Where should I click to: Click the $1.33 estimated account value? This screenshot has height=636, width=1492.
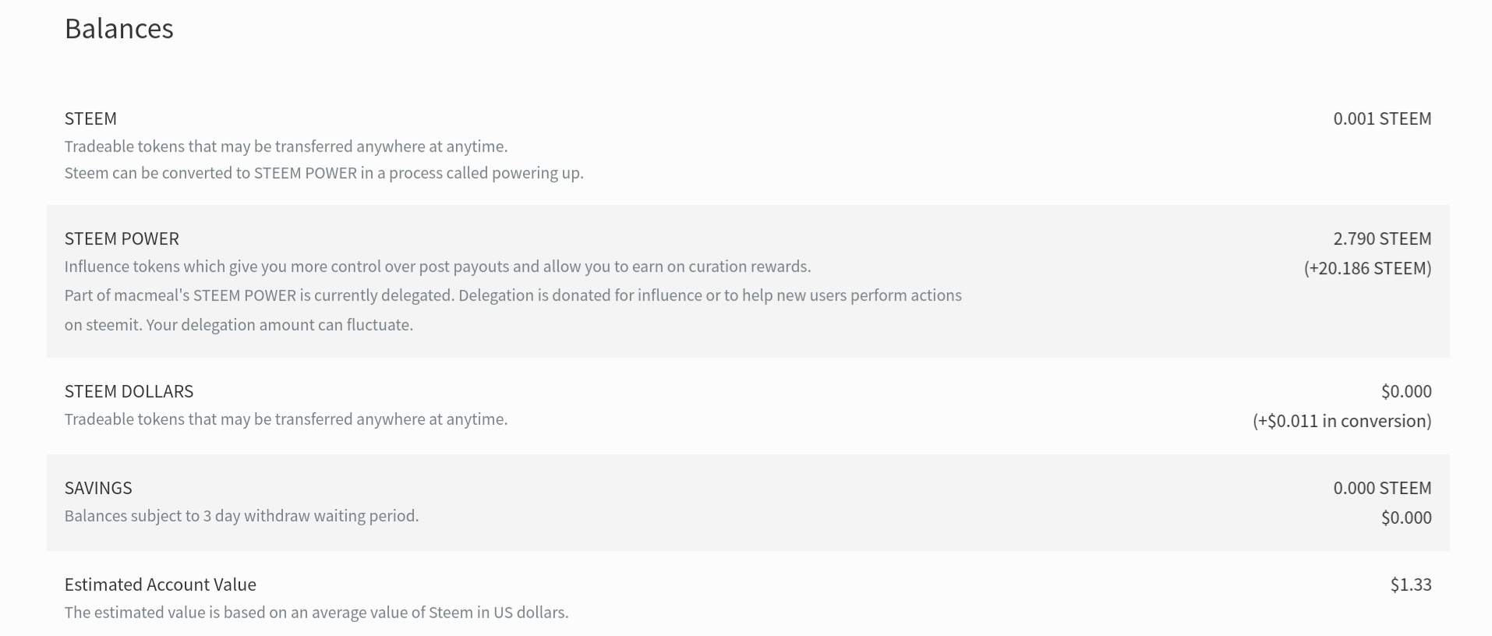point(1410,585)
